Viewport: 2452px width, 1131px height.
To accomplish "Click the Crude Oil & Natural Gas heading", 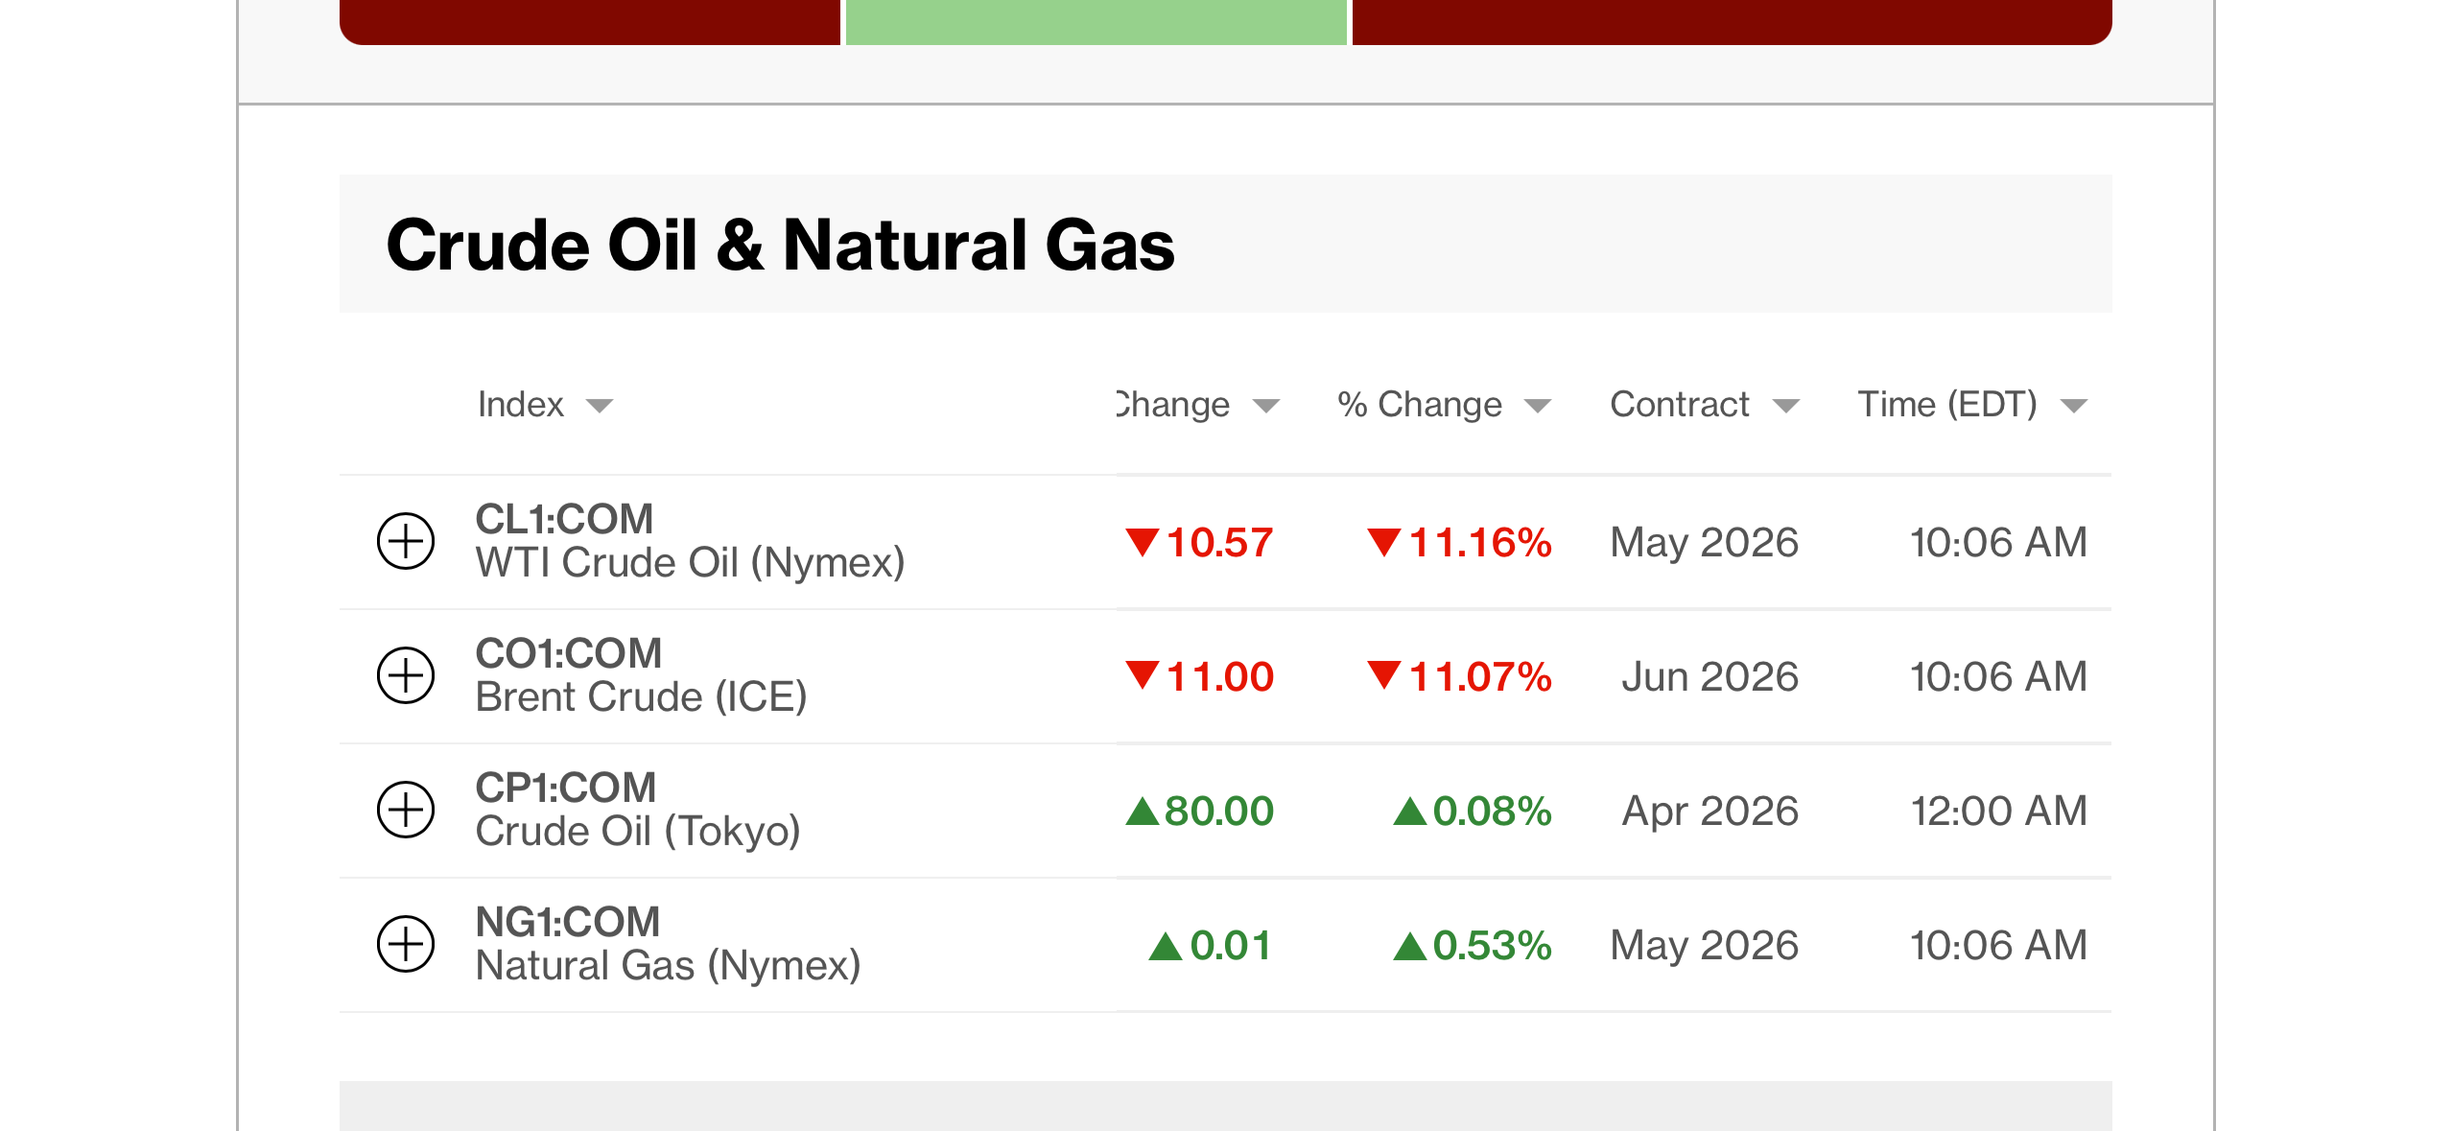I will [779, 245].
